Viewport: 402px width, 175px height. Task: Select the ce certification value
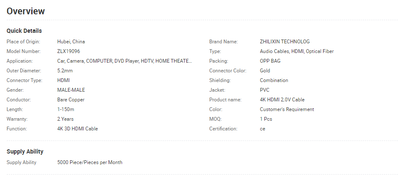[263, 129]
